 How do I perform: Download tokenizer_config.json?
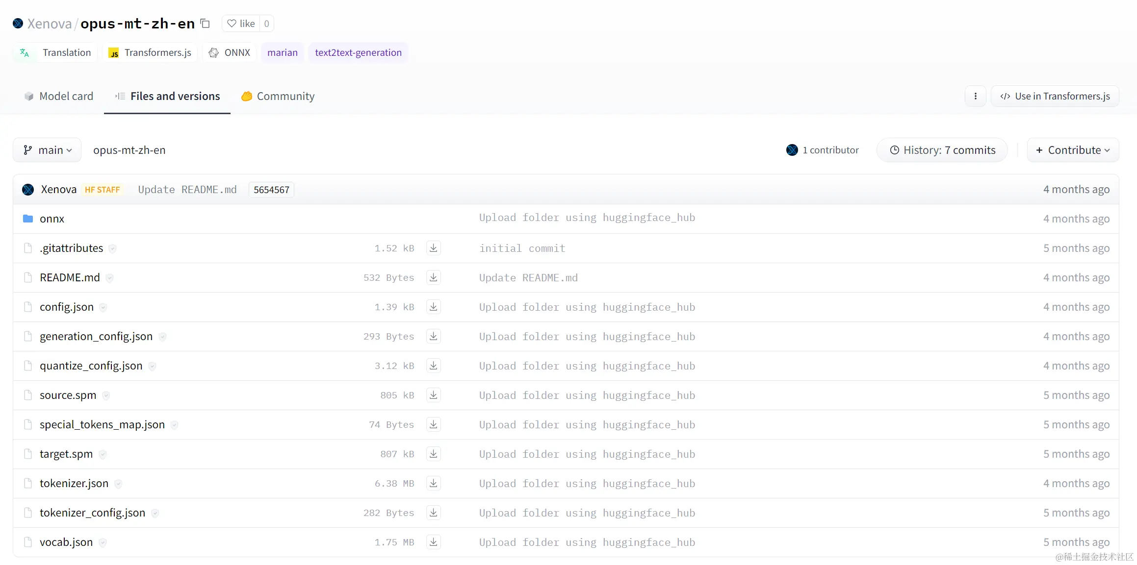pyautogui.click(x=433, y=513)
